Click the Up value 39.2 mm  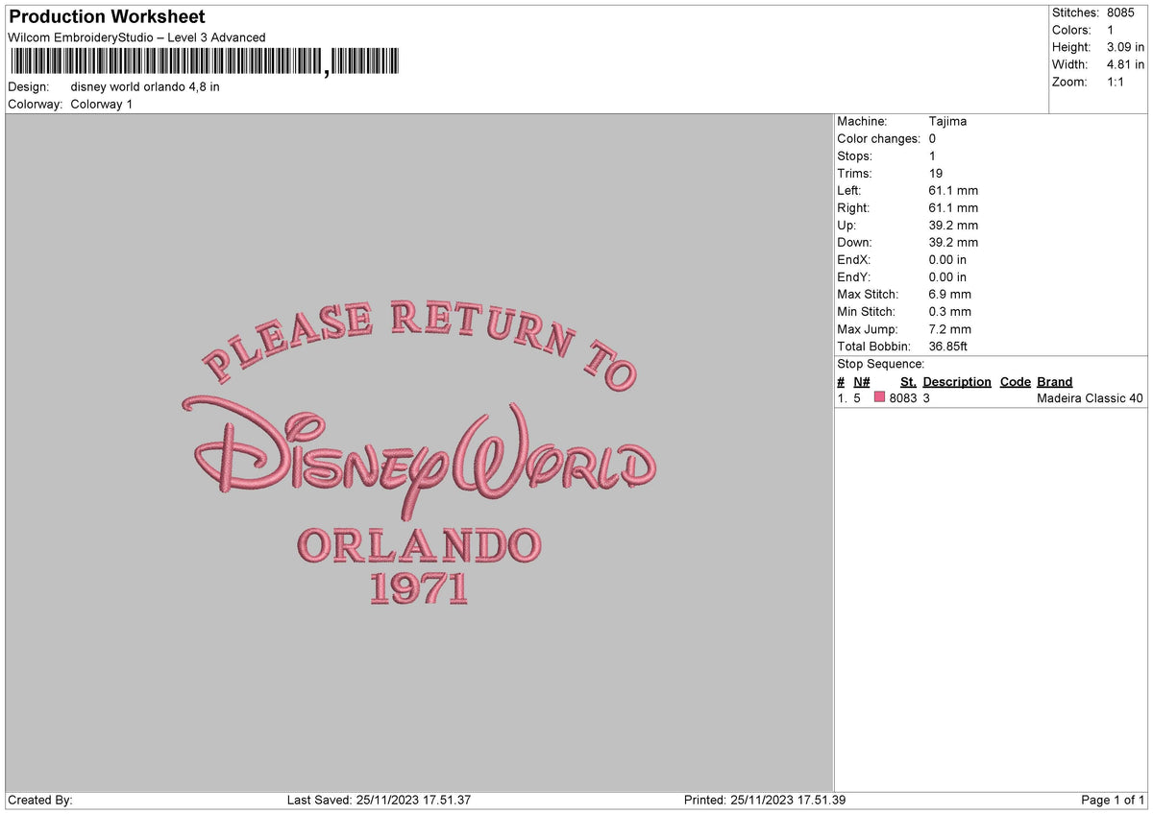pyautogui.click(x=953, y=225)
